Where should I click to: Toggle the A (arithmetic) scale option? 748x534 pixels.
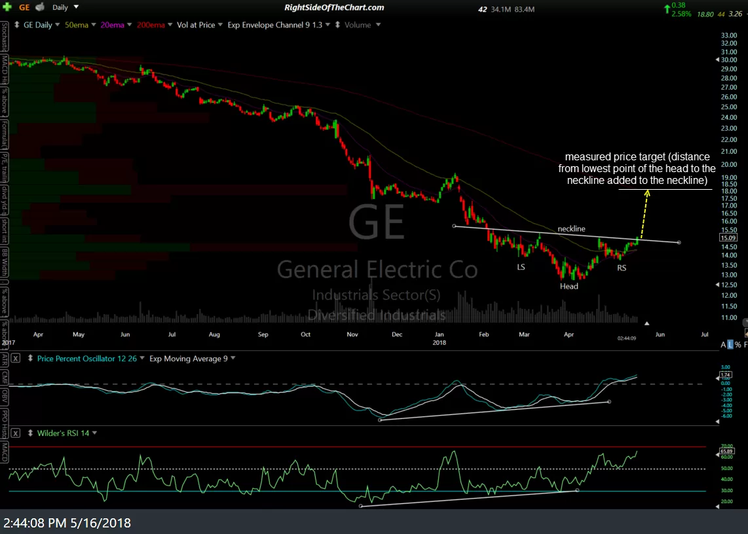click(723, 344)
